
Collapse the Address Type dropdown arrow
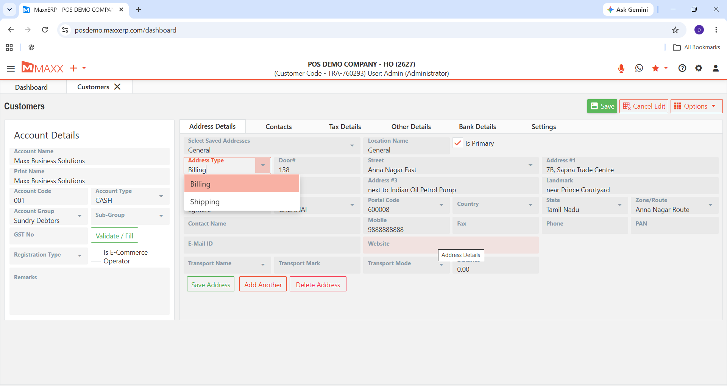tap(263, 165)
